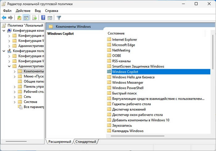This screenshot has height=151, width=216.
Task: Select Виртуализация средств взаимодействия entry
Action: click(x=158, y=98)
